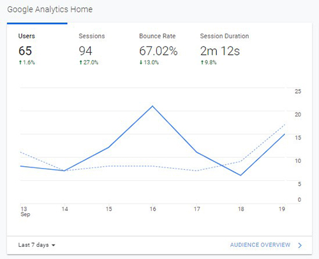Click the chart peak point at 16 Sep

[x=152, y=106]
